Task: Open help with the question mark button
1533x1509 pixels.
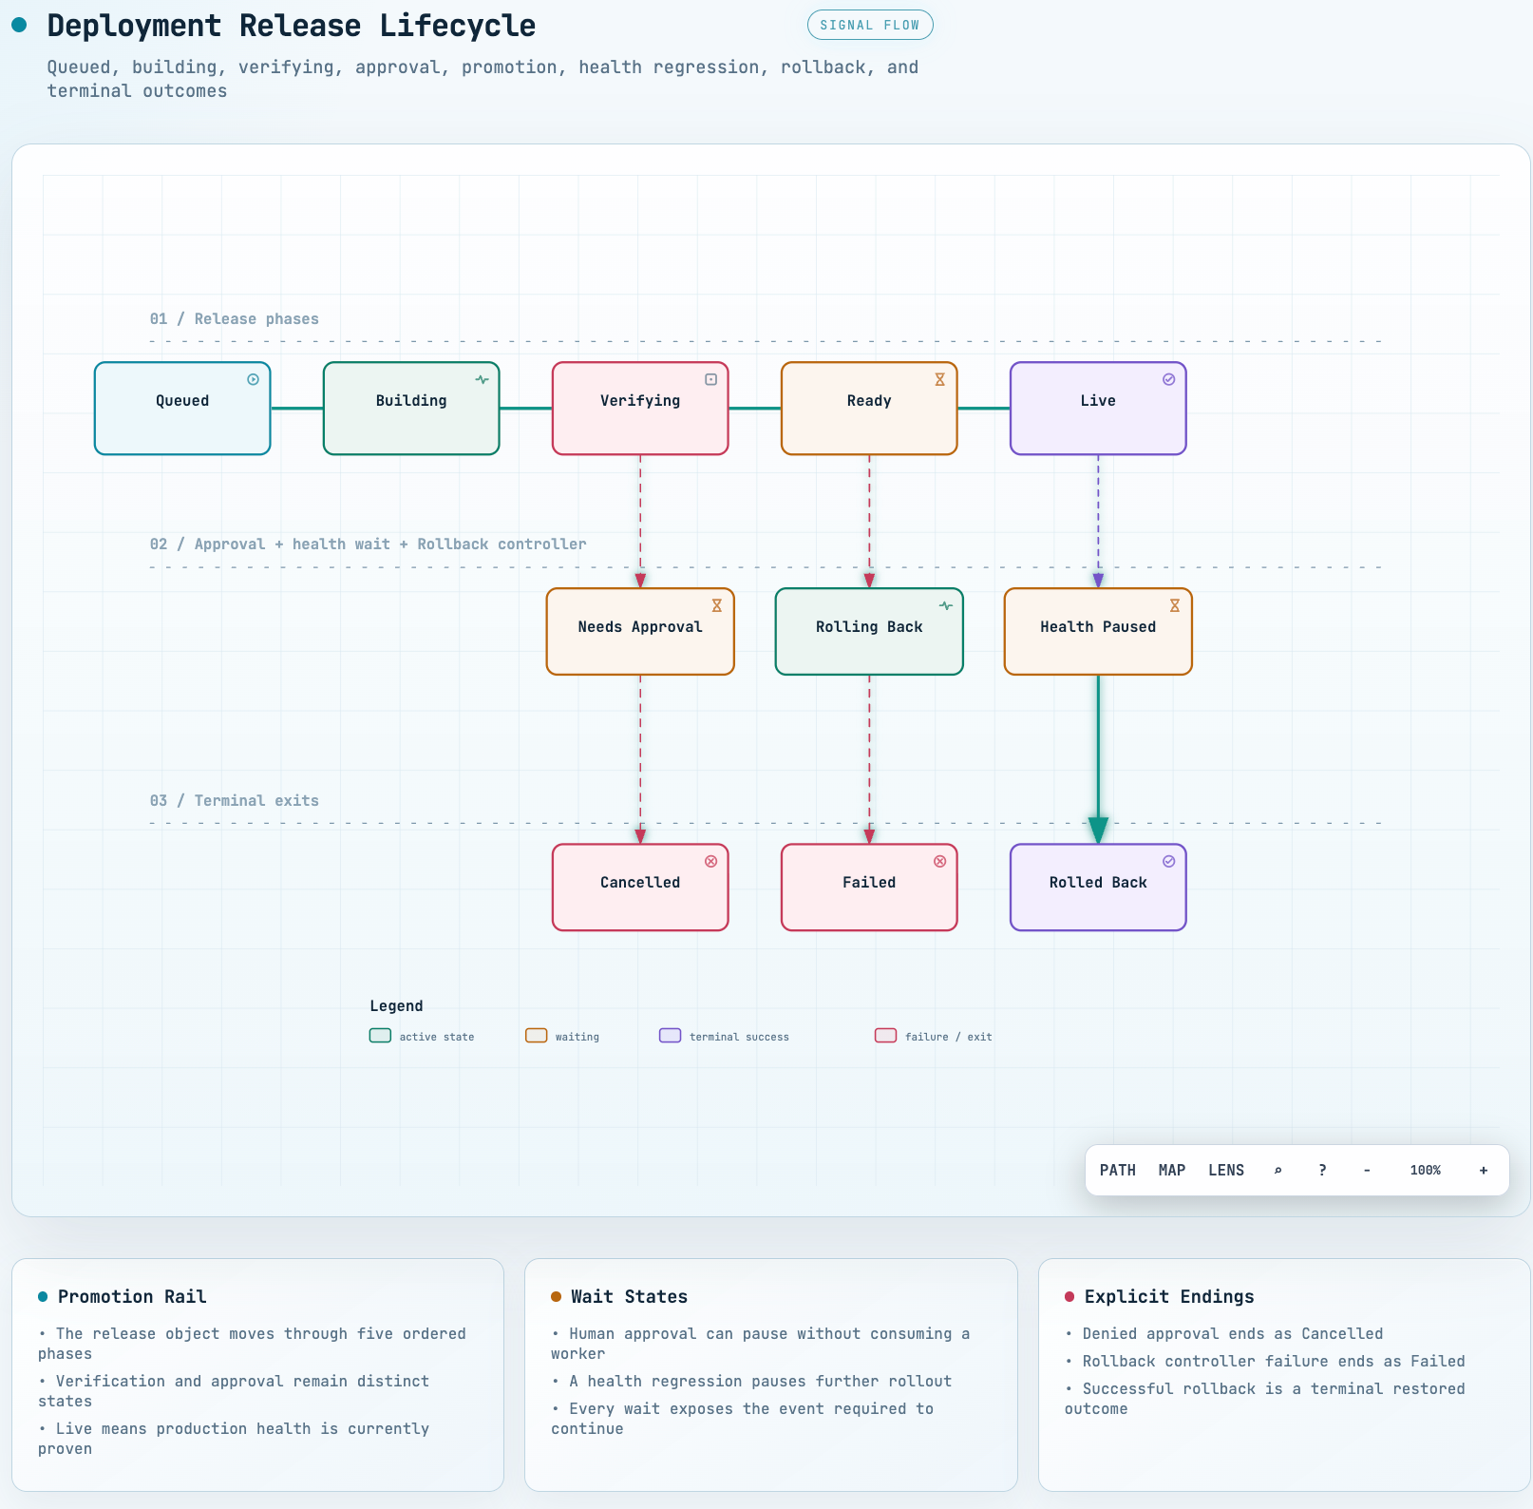Action: tap(1322, 1170)
